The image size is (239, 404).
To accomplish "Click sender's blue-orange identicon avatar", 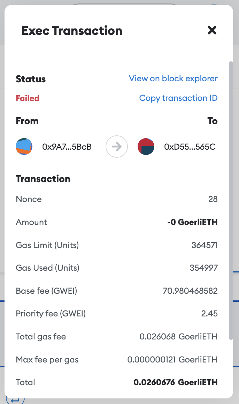I will point(24,147).
